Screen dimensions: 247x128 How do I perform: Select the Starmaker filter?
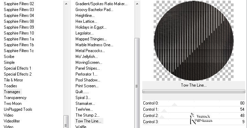(x=85, y=104)
